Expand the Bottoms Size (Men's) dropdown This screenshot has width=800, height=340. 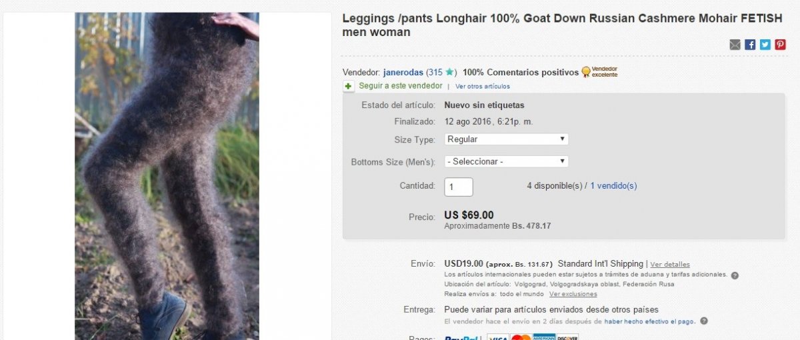pyautogui.click(x=506, y=161)
